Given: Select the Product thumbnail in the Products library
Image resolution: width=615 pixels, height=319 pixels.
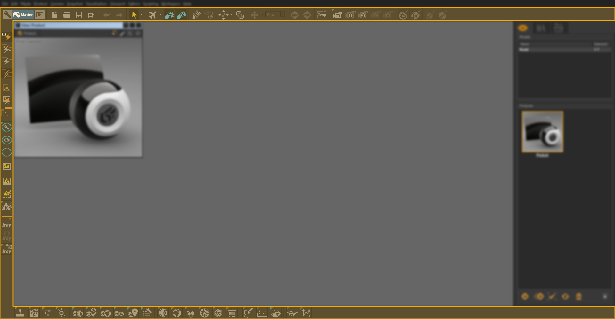Looking at the screenshot, I should point(542,131).
